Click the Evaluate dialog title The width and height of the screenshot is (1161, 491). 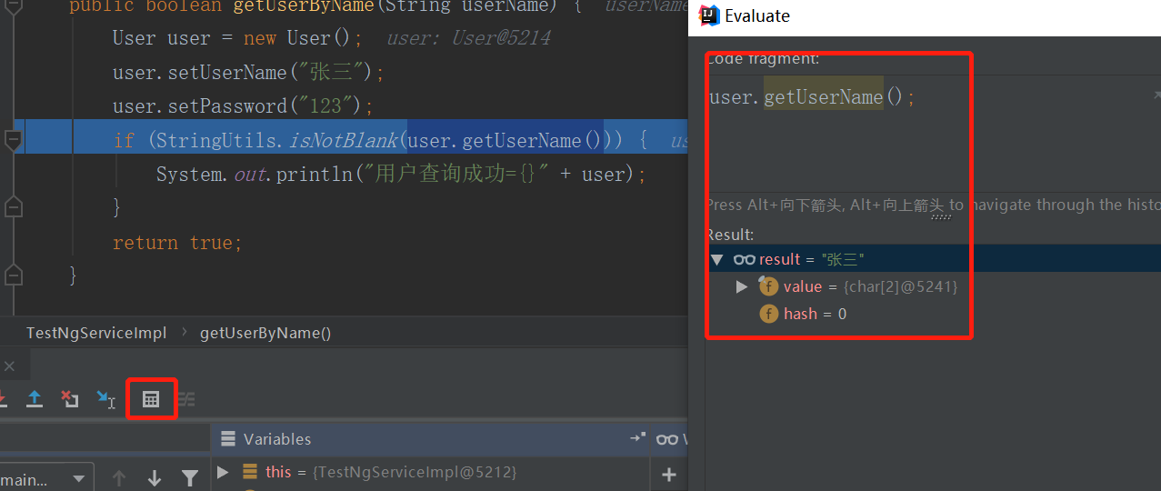pyautogui.click(x=757, y=15)
